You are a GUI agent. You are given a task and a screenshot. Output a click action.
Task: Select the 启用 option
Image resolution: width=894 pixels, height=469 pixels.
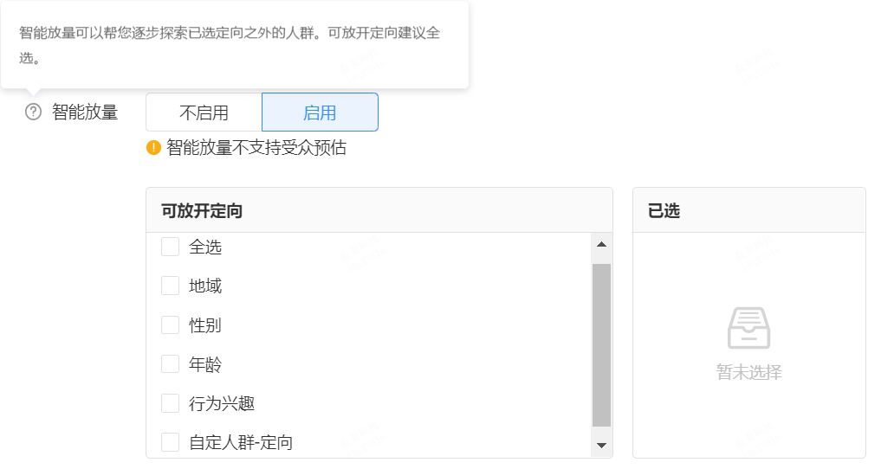[320, 112]
